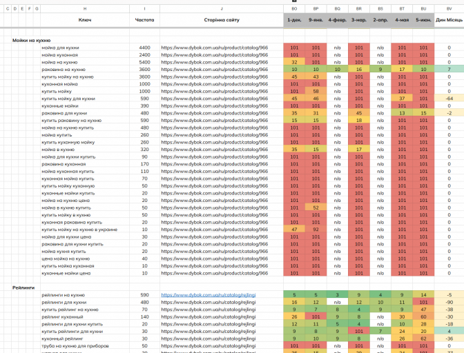
Task: Click the frequency value 170
Action: [144, 164]
